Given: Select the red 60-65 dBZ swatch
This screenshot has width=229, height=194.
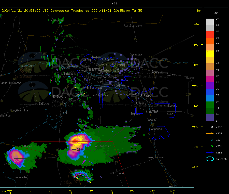Looking at the screenshot, I should (210, 34).
